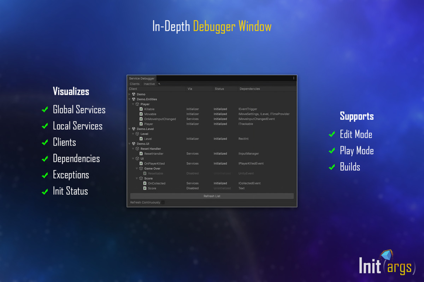This screenshot has width=424, height=282.
Task: Click the cube icon of the Score GameObject
Action: [141, 178]
